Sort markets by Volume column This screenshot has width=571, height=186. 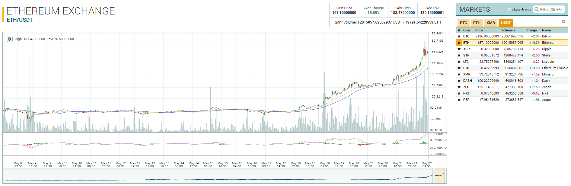coord(508,30)
